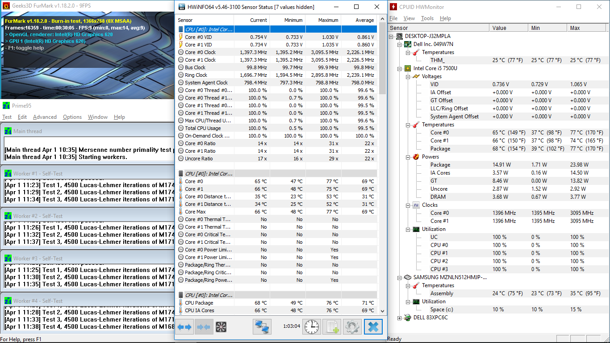Collapse the Powers group in HWMonitor
The image size is (610, 343).
(x=408, y=157)
